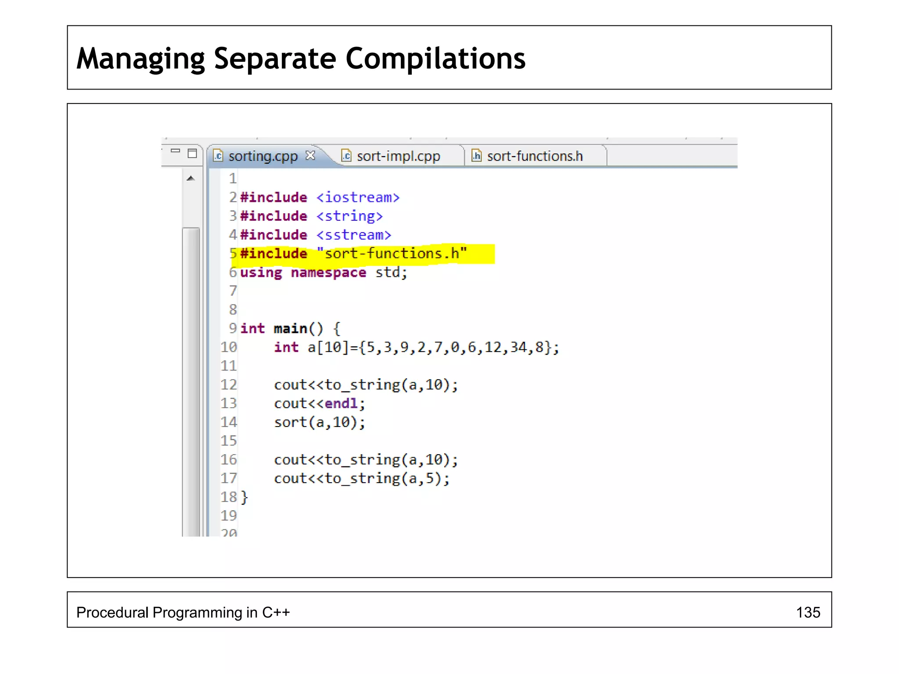Open the sort-functions.h tab
The width and height of the screenshot is (899, 674).
tap(535, 156)
